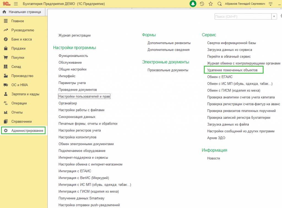This screenshot has width=282, height=208.
Task: Click the Склад grid icon
Action: 6,67
